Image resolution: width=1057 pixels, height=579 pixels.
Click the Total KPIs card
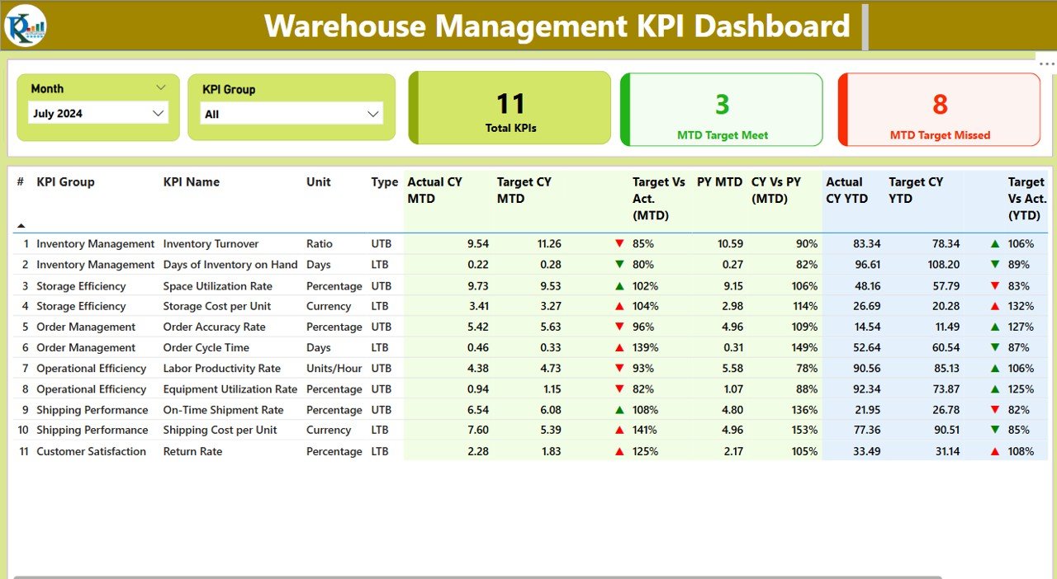(510, 108)
